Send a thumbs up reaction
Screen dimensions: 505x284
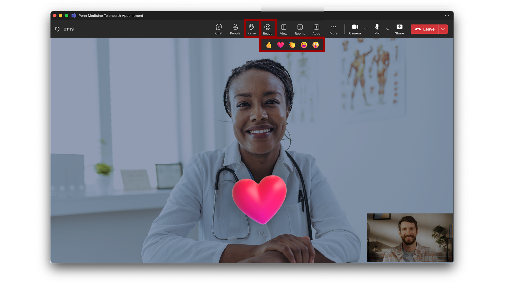pyautogui.click(x=269, y=45)
